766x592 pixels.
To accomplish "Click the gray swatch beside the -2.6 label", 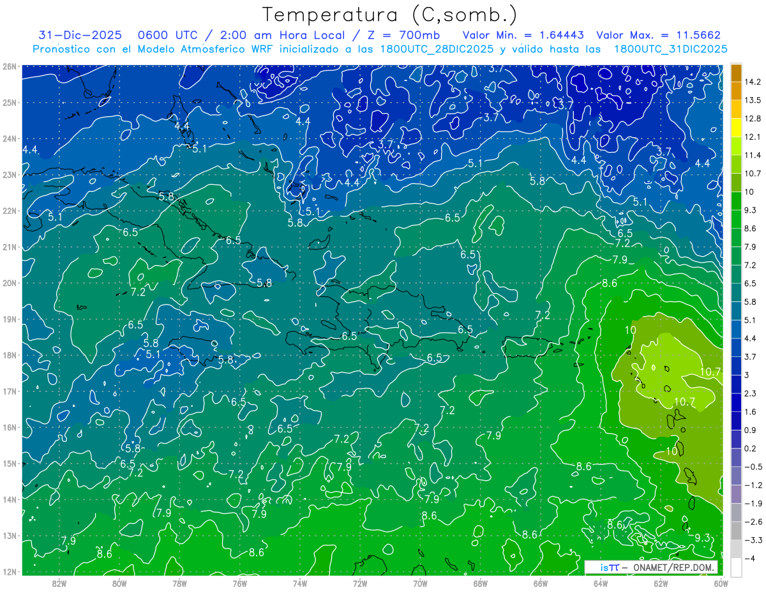I will [736, 531].
